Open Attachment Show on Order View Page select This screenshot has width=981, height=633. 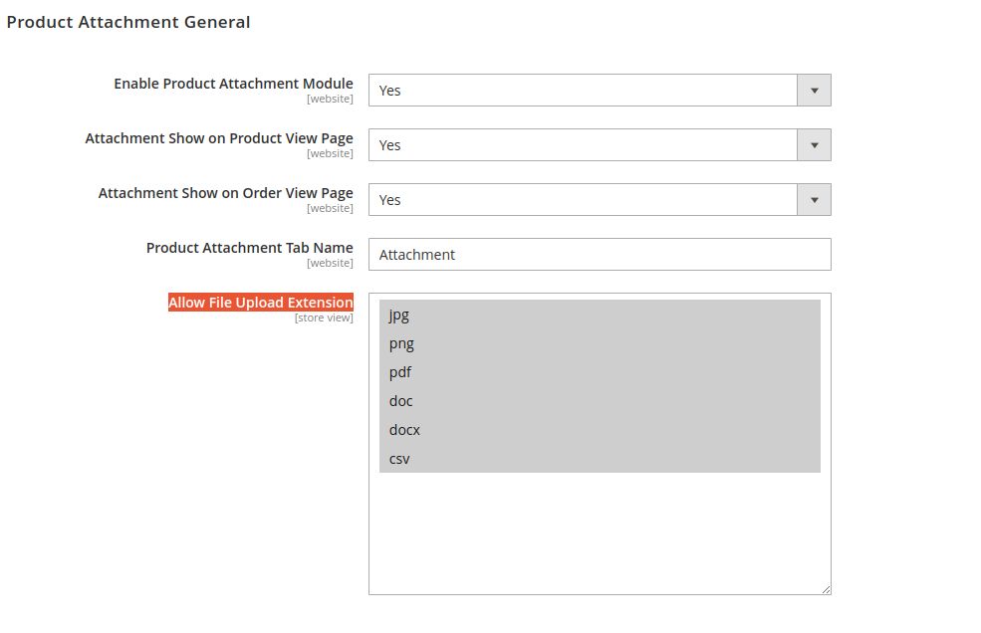tap(600, 200)
